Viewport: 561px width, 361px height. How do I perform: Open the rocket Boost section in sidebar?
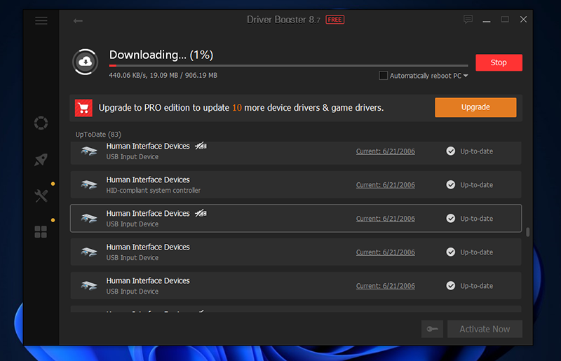pyautogui.click(x=41, y=160)
